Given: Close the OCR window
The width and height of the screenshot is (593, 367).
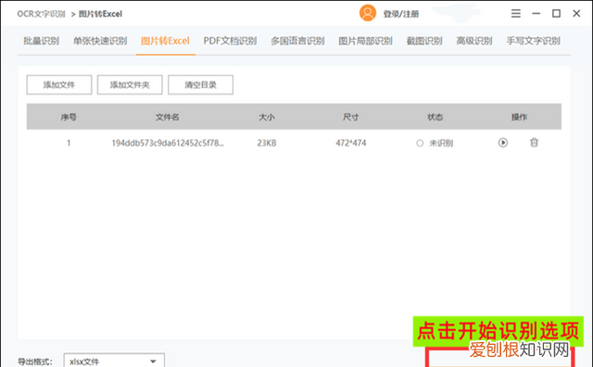Looking at the screenshot, I should (x=576, y=14).
